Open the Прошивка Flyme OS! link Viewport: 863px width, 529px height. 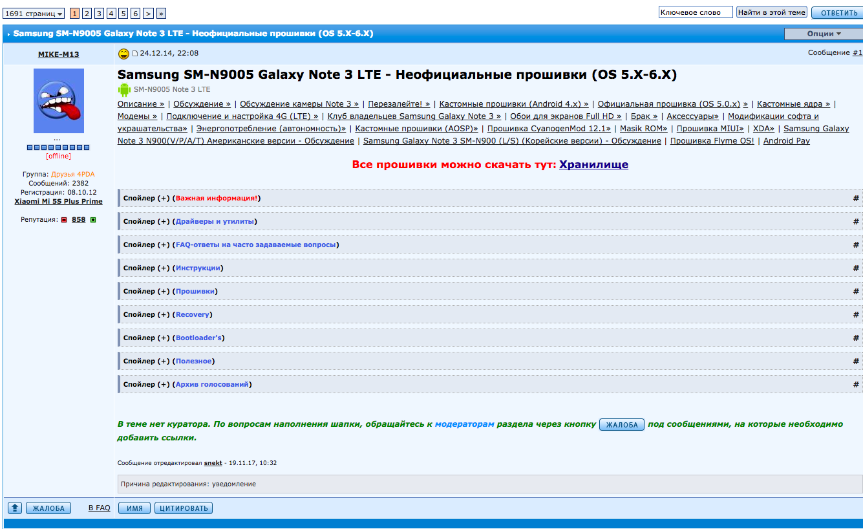click(712, 141)
